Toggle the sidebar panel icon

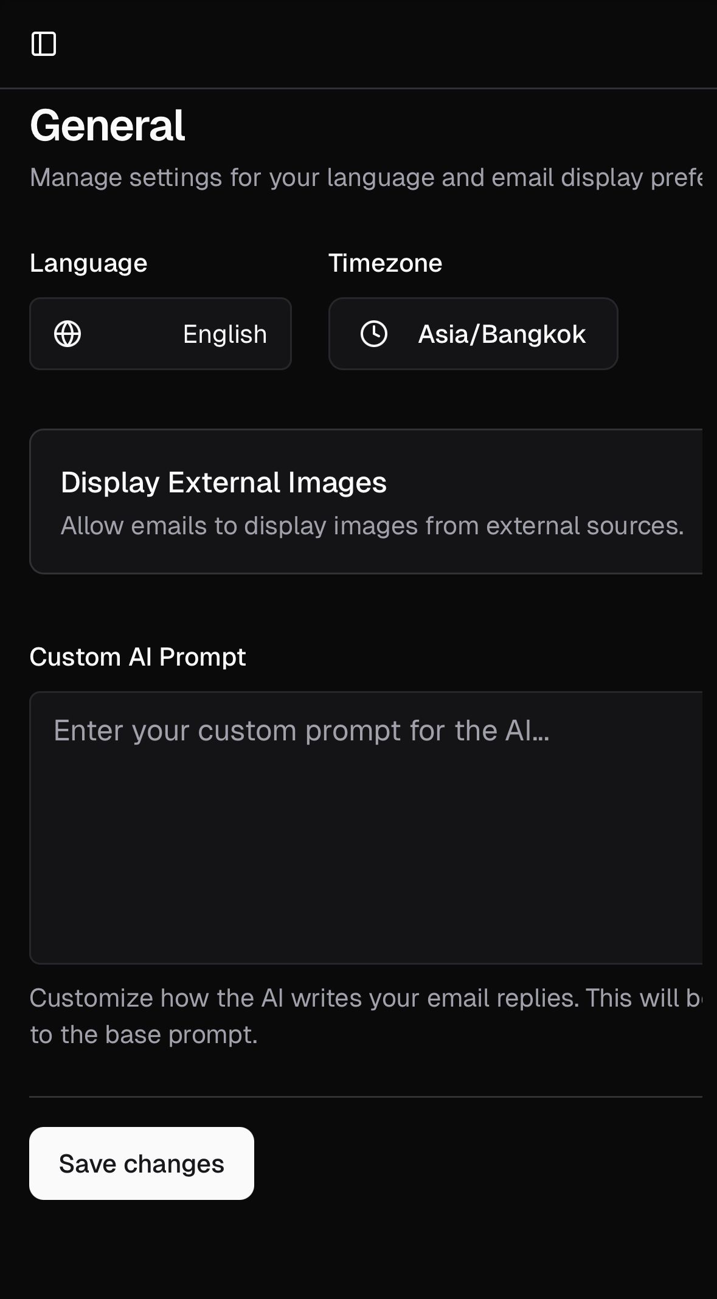[44, 44]
